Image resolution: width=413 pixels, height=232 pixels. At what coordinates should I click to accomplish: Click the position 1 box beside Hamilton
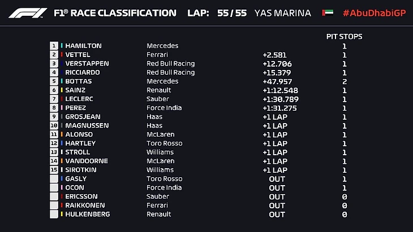[54, 46]
